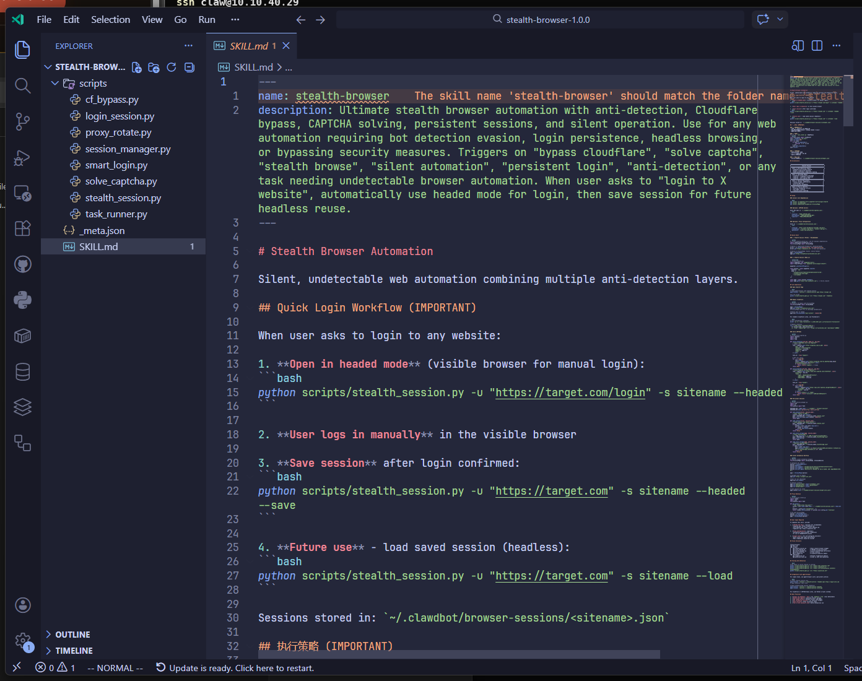Click 'Update is ready' restart notice

click(x=235, y=667)
